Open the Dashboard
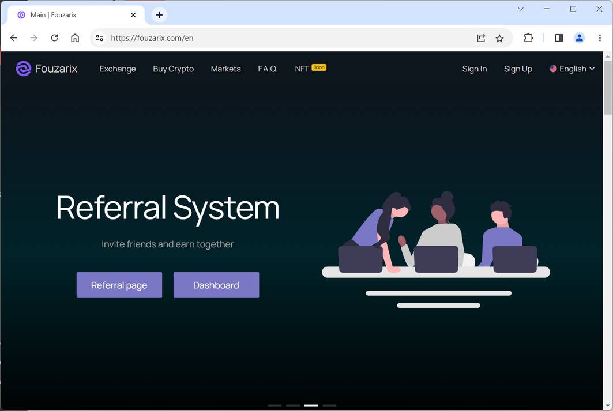This screenshot has width=613, height=411. point(216,285)
